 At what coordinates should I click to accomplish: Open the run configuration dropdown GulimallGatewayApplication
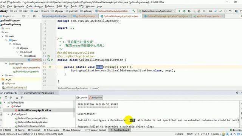point(157,11)
